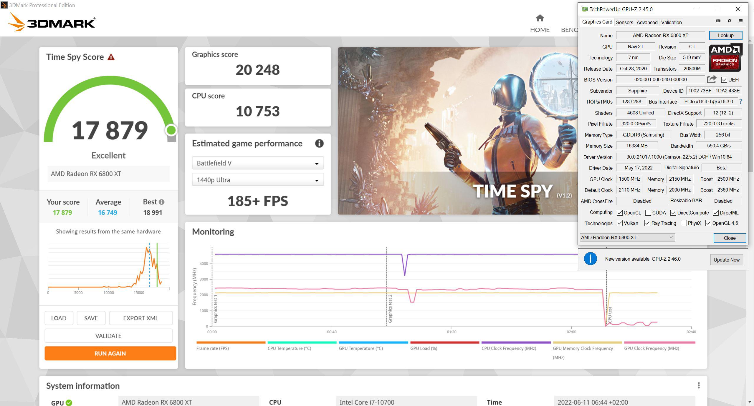Click the GPU Clock Frequency pink legend swatch
The image size is (754, 406).
coord(659,342)
